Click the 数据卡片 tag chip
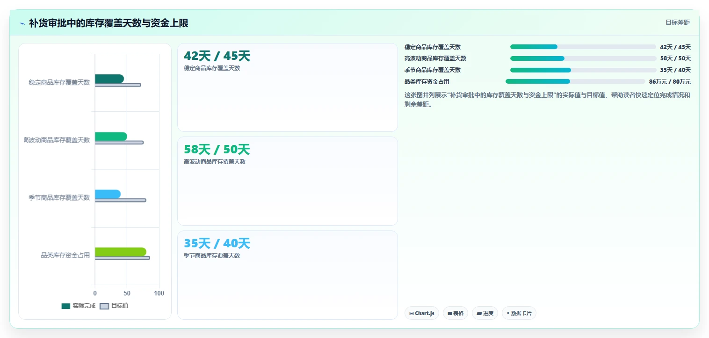Screen dimensions: 709x338 click(x=519, y=313)
